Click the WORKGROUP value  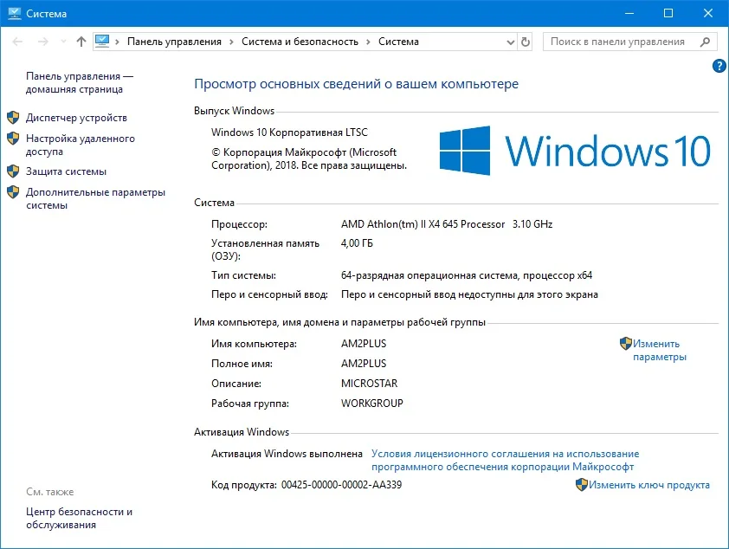coord(372,404)
